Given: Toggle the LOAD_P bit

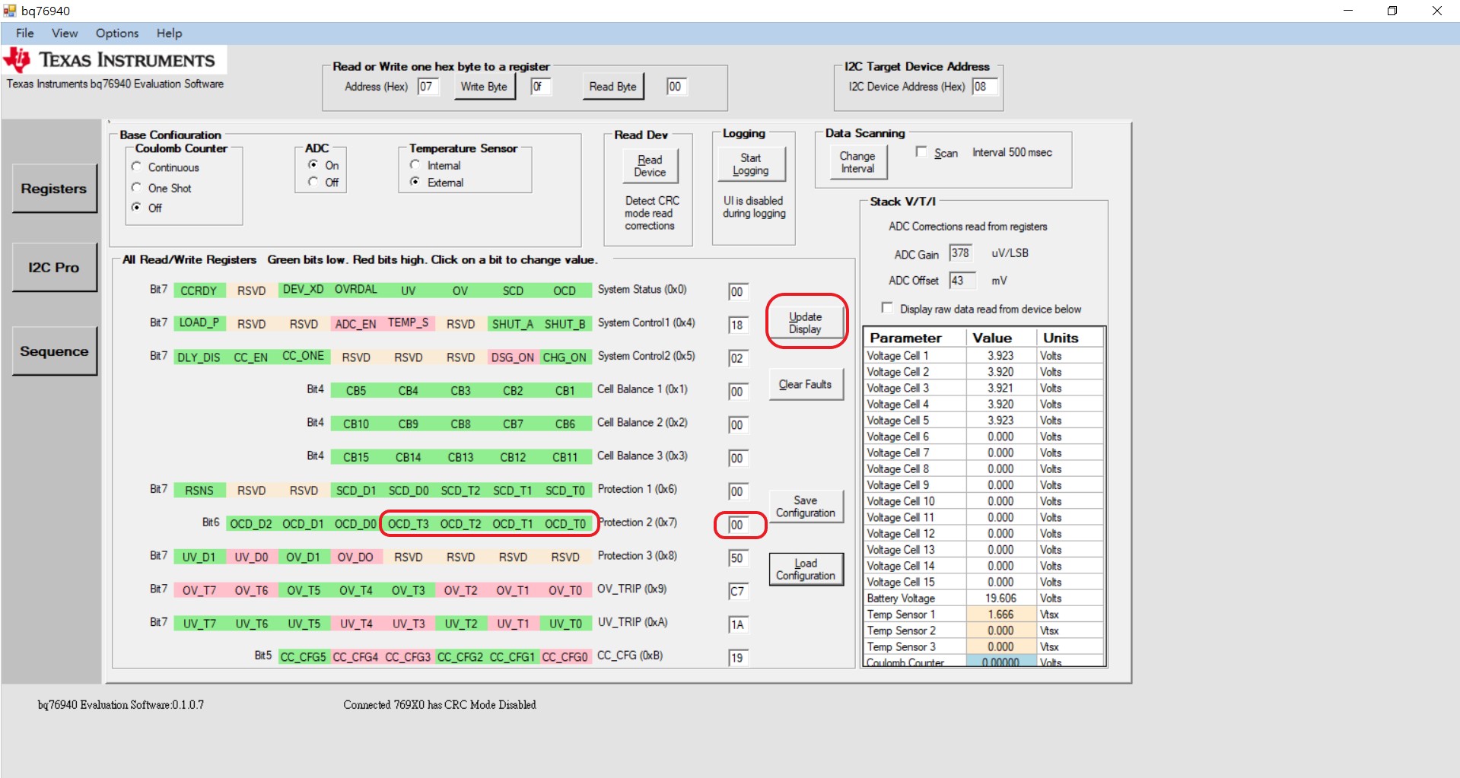Looking at the screenshot, I should point(199,323).
